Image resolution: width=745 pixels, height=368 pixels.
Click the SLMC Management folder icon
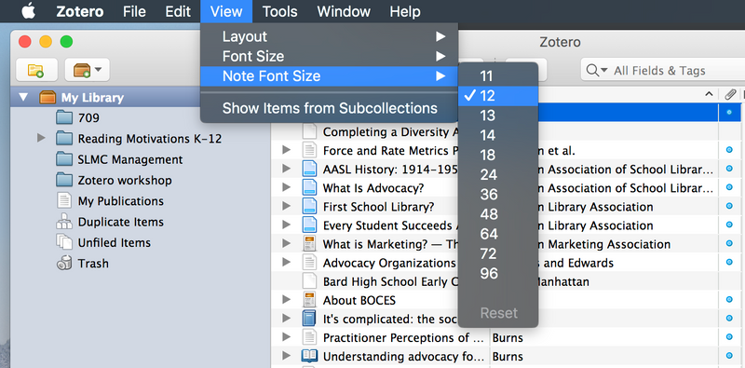click(63, 159)
